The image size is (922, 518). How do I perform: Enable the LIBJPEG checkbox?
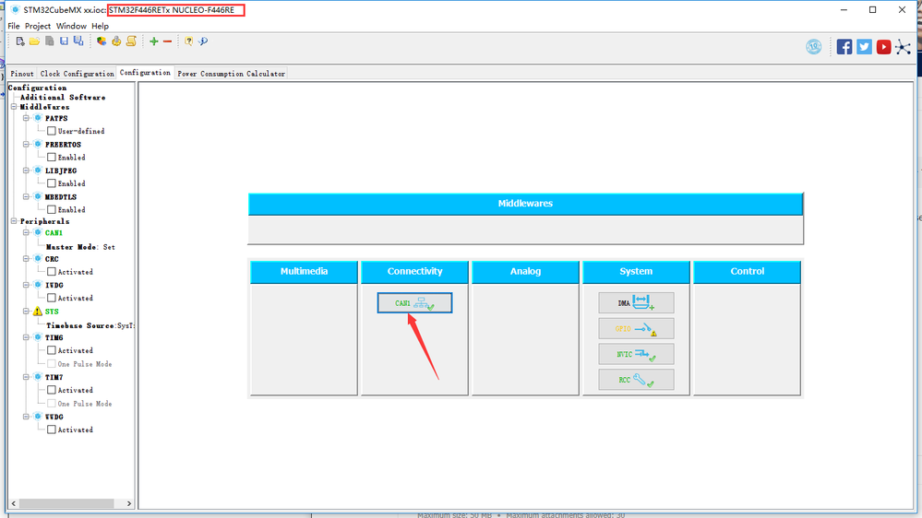52,183
